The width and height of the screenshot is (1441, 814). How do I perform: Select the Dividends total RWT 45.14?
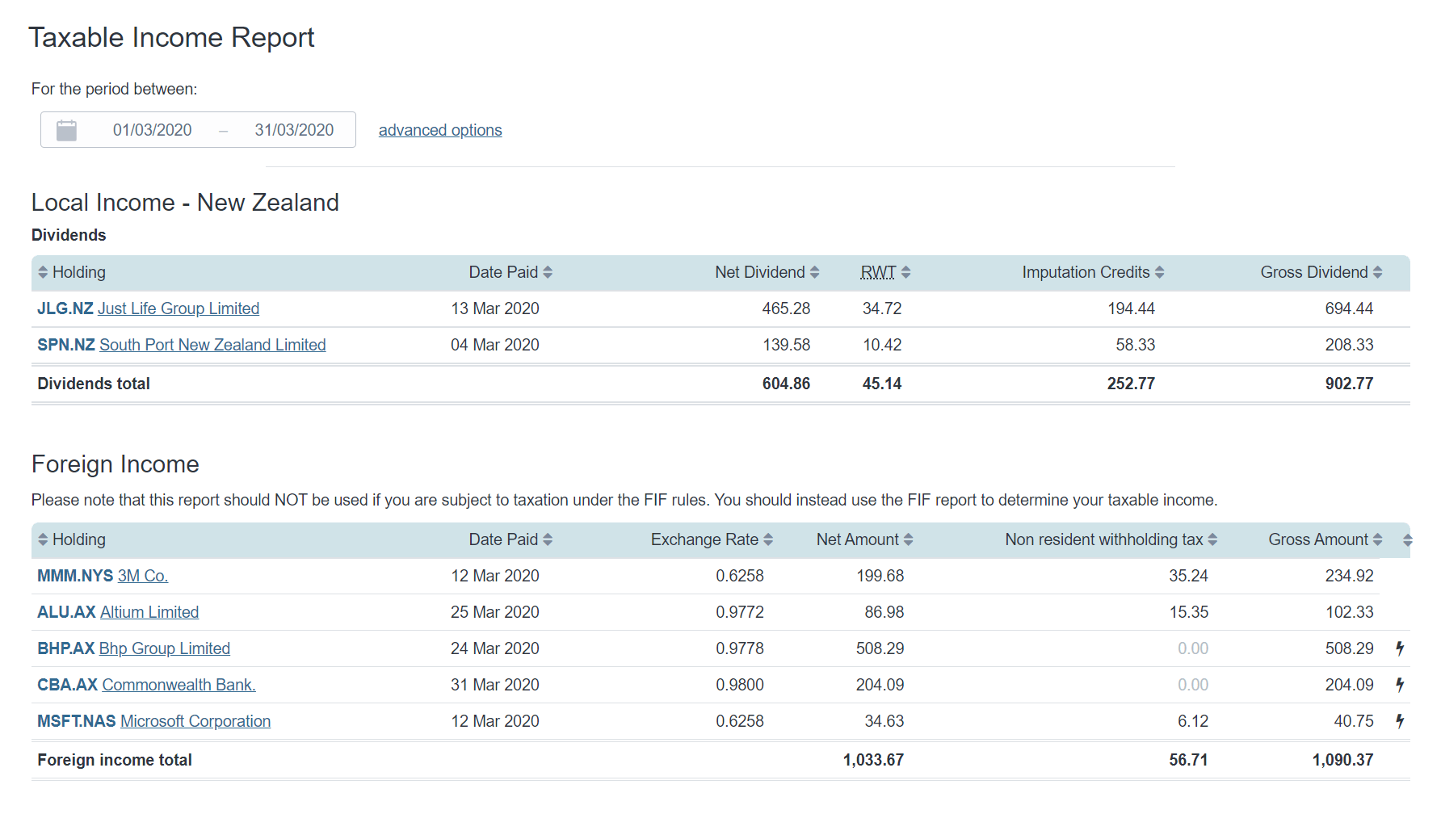(882, 384)
